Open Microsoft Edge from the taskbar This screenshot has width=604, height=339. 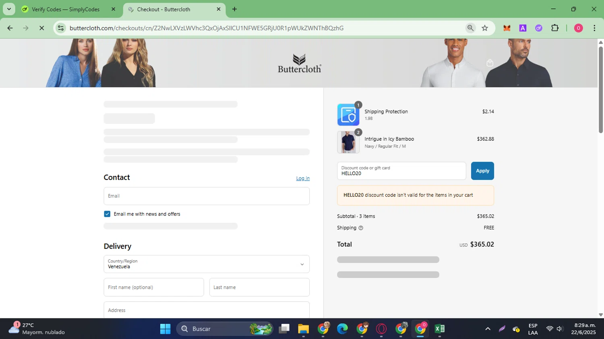point(342,329)
